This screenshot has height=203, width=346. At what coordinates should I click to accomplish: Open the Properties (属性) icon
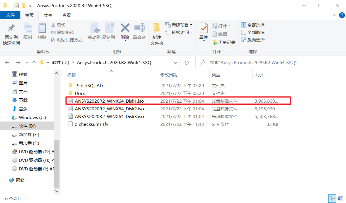coord(203,28)
